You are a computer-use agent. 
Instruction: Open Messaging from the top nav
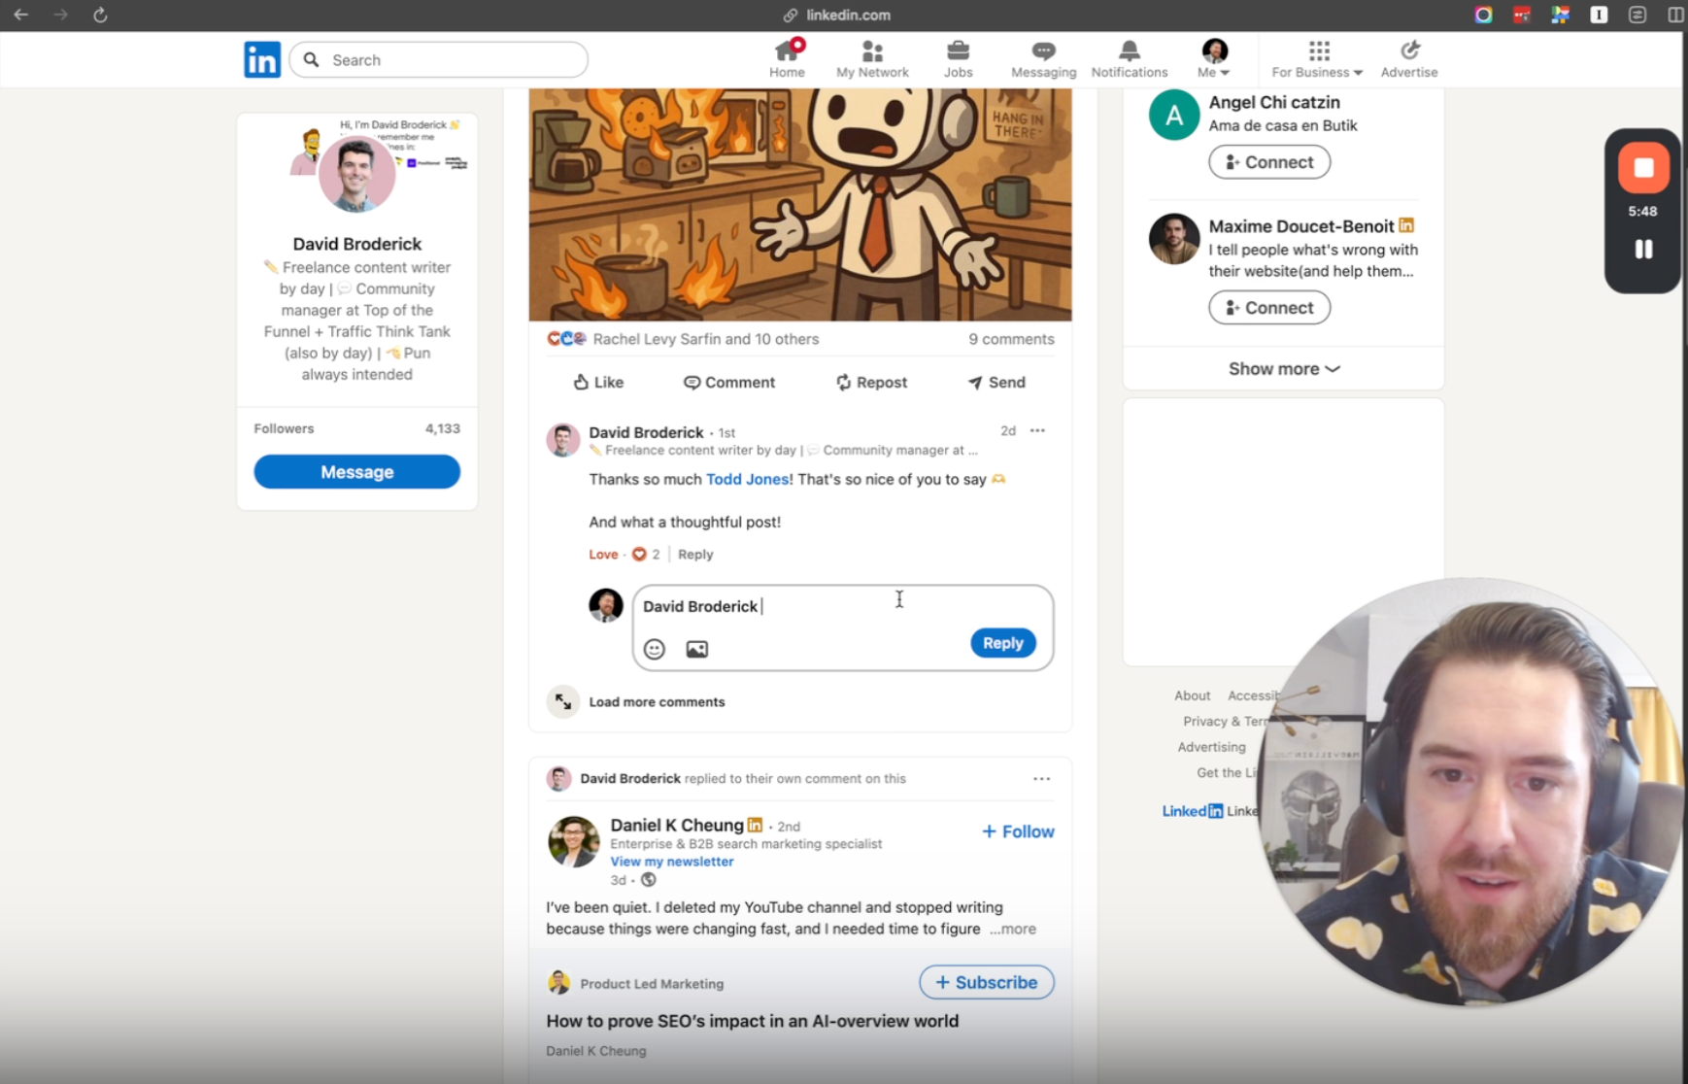(x=1043, y=59)
